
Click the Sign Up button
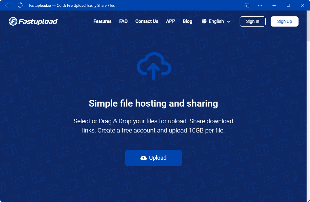coord(284,21)
